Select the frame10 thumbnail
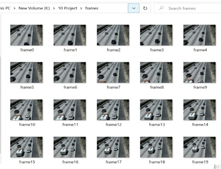 [26, 110]
